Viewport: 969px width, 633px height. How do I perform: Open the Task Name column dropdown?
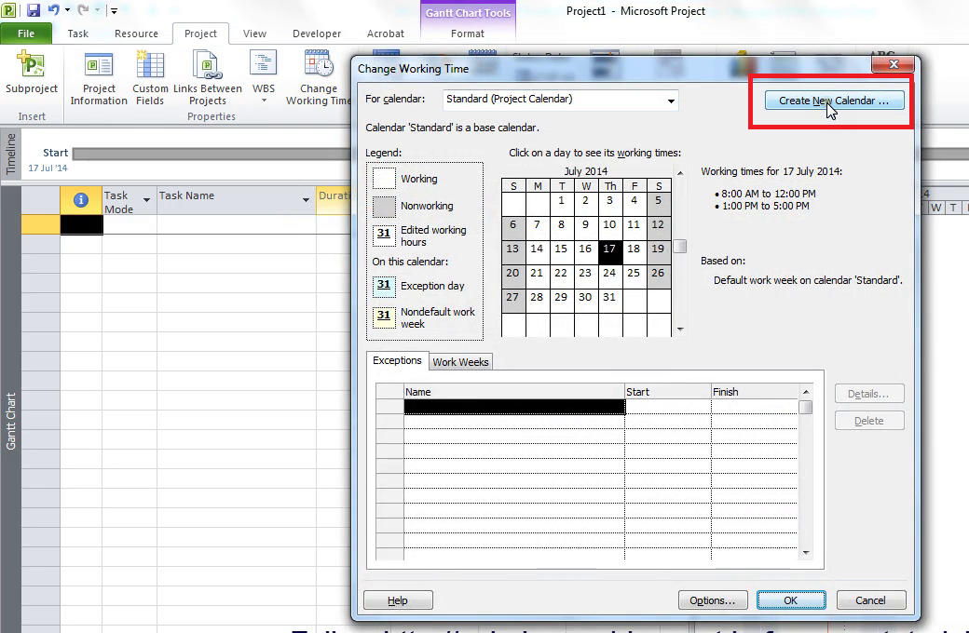click(x=307, y=199)
